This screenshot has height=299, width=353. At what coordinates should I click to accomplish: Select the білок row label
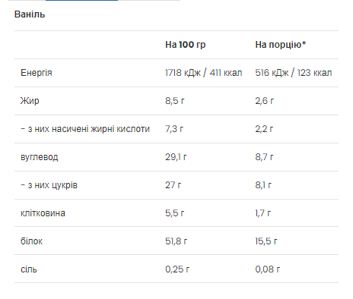pyautogui.click(x=31, y=241)
